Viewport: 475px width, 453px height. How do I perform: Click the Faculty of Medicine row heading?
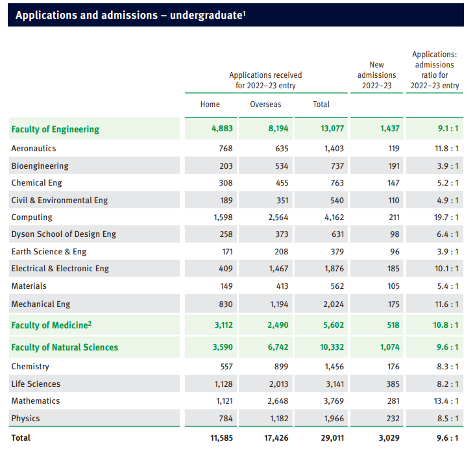tap(51, 324)
